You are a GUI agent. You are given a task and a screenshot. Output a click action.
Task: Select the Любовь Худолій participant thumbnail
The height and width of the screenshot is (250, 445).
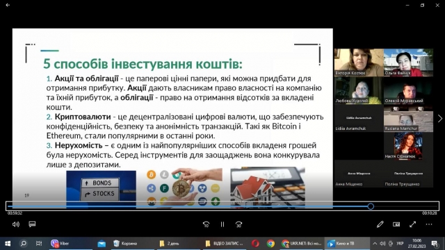tap(359, 90)
